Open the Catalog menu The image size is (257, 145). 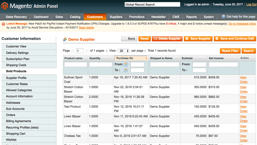click(x=75, y=17)
